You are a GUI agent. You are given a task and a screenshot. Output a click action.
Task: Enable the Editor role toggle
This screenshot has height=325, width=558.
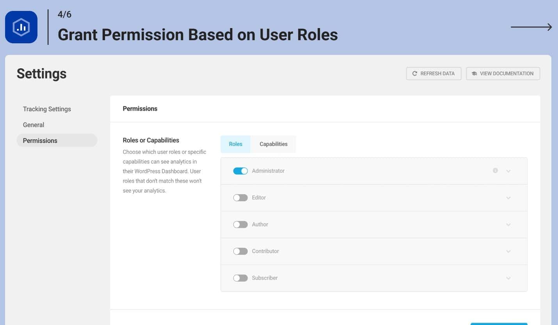(x=240, y=198)
